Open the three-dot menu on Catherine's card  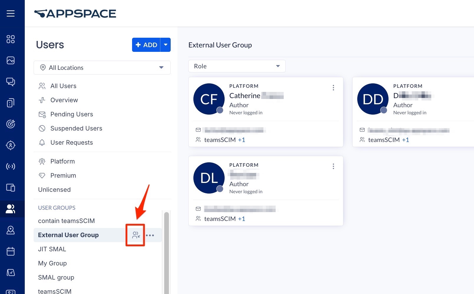pyautogui.click(x=333, y=88)
